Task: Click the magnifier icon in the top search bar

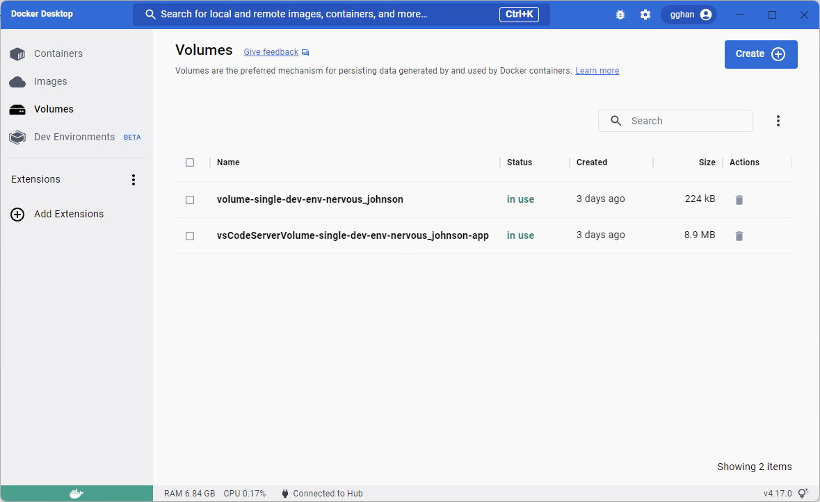Action: pos(150,15)
